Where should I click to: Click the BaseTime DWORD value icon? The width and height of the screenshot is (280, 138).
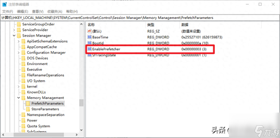(x=89, y=37)
